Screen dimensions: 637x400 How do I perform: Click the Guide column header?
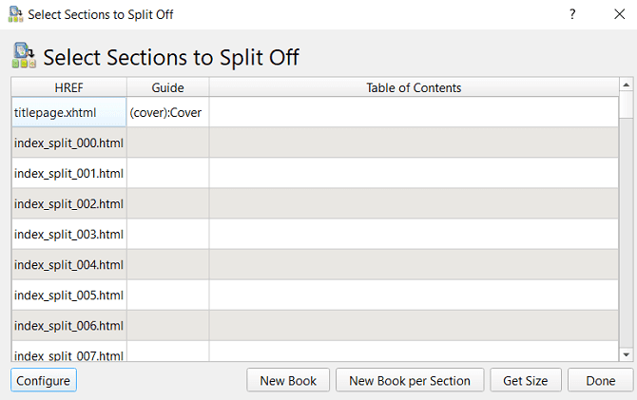coord(167,87)
